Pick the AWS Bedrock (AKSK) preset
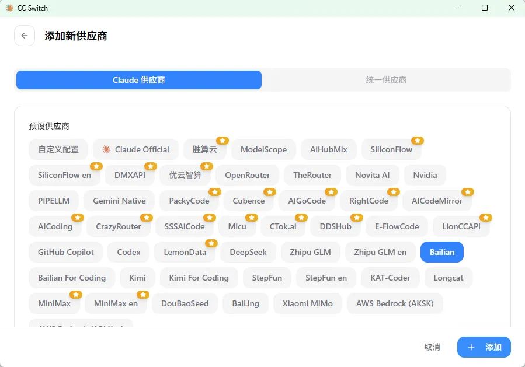The width and height of the screenshot is (525, 367). (x=395, y=304)
